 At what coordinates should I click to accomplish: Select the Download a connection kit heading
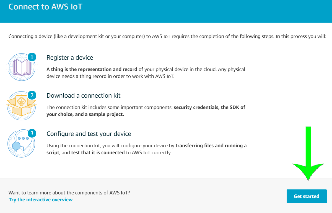(x=84, y=95)
